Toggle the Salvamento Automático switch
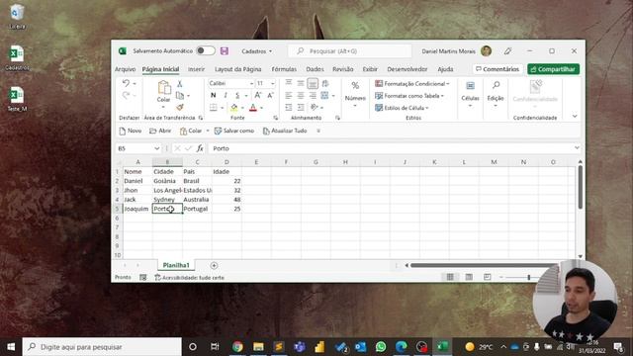The height and width of the screenshot is (356, 633). (206, 50)
